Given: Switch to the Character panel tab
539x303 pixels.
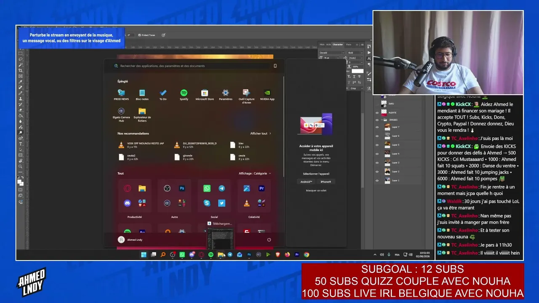Looking at the screenshot, I should tap(338, 44).
